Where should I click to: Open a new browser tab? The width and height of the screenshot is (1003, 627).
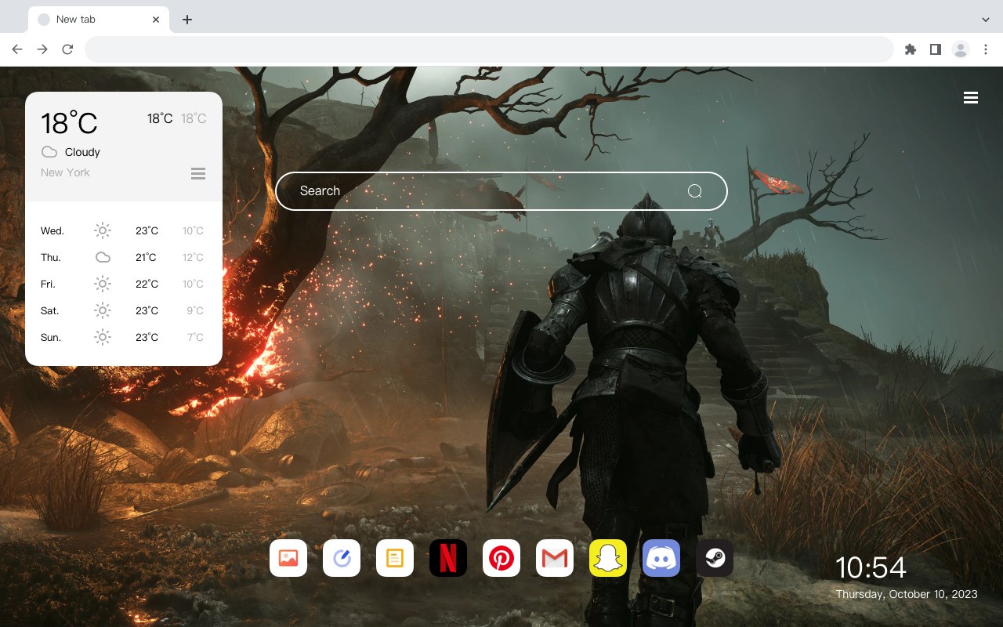click(186, 20)
